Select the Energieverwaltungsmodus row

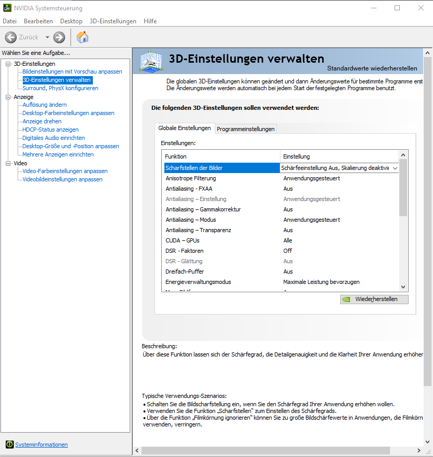click(281, 282)
